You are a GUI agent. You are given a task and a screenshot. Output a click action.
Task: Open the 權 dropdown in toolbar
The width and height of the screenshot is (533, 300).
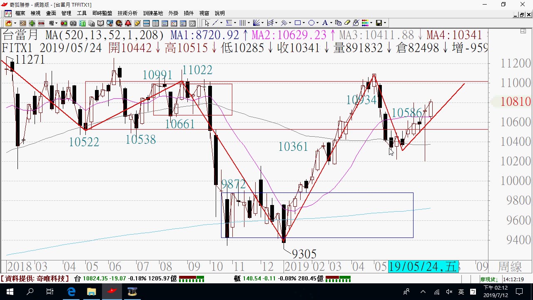(53, 23)
